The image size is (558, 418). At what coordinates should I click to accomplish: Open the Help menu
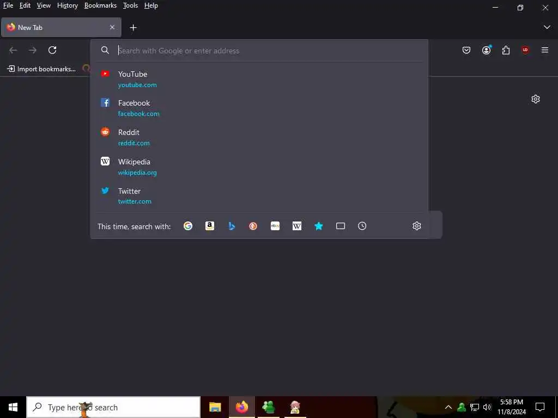[151, 5]
